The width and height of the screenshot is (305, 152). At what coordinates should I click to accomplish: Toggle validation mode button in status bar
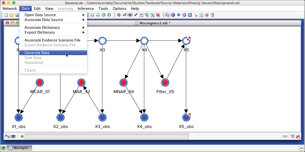(x=14, y=136)
